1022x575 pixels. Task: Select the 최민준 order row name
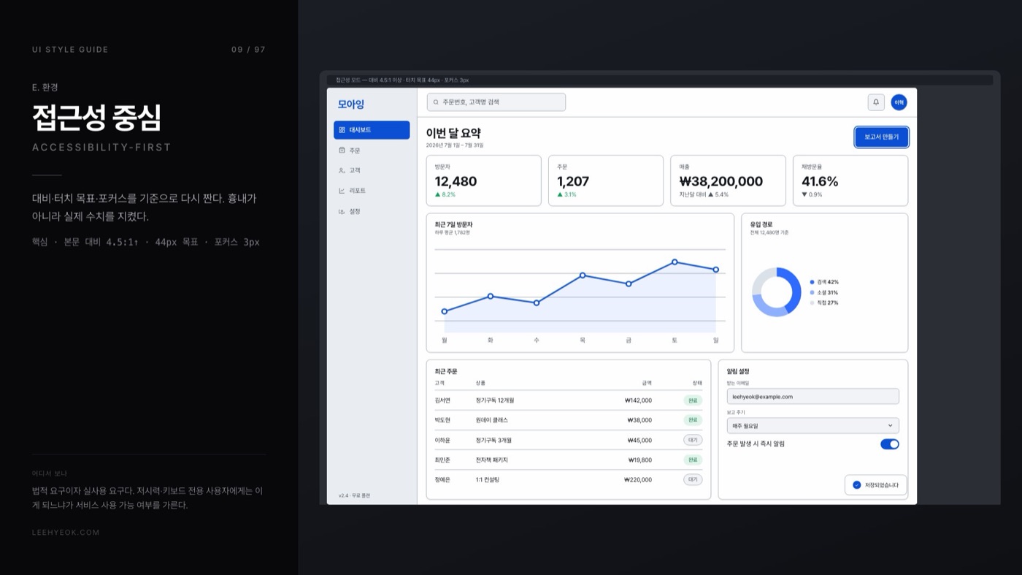coord(442,460)
